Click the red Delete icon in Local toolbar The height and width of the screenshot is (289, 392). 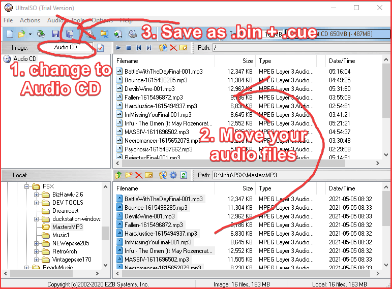point(139,175)
